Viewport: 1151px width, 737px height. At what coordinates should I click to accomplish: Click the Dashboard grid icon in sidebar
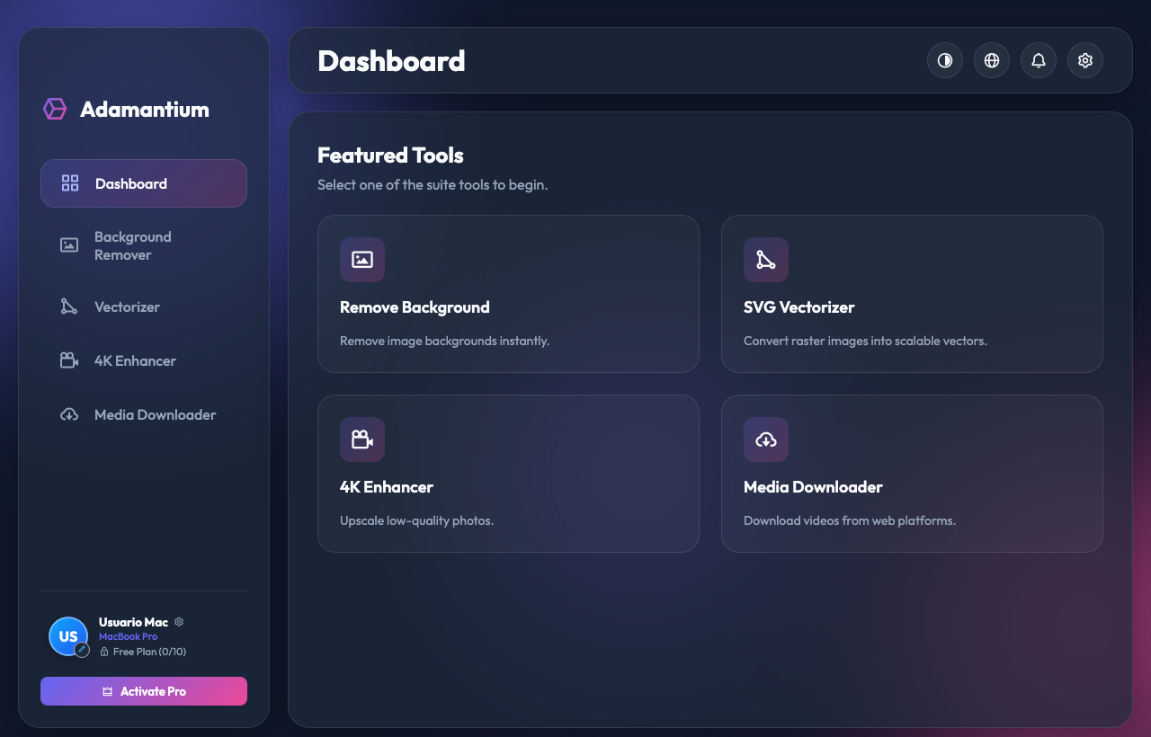(70, 183)
